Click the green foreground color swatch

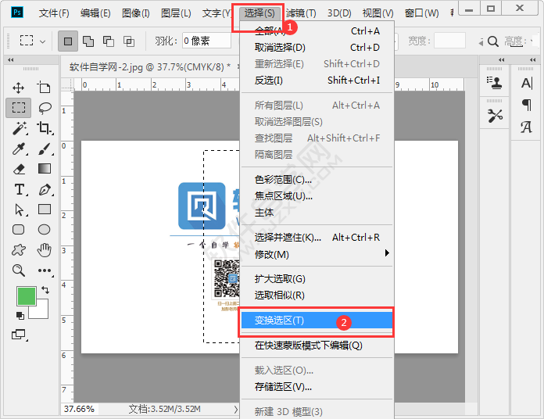click(27, 296)
